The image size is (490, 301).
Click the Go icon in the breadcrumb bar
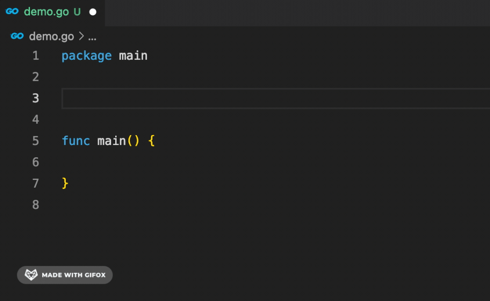(17, 36)
